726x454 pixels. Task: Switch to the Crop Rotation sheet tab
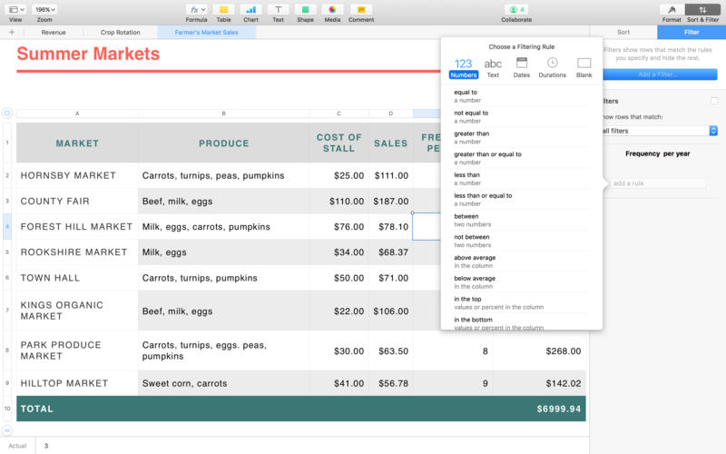pos(120,32)
